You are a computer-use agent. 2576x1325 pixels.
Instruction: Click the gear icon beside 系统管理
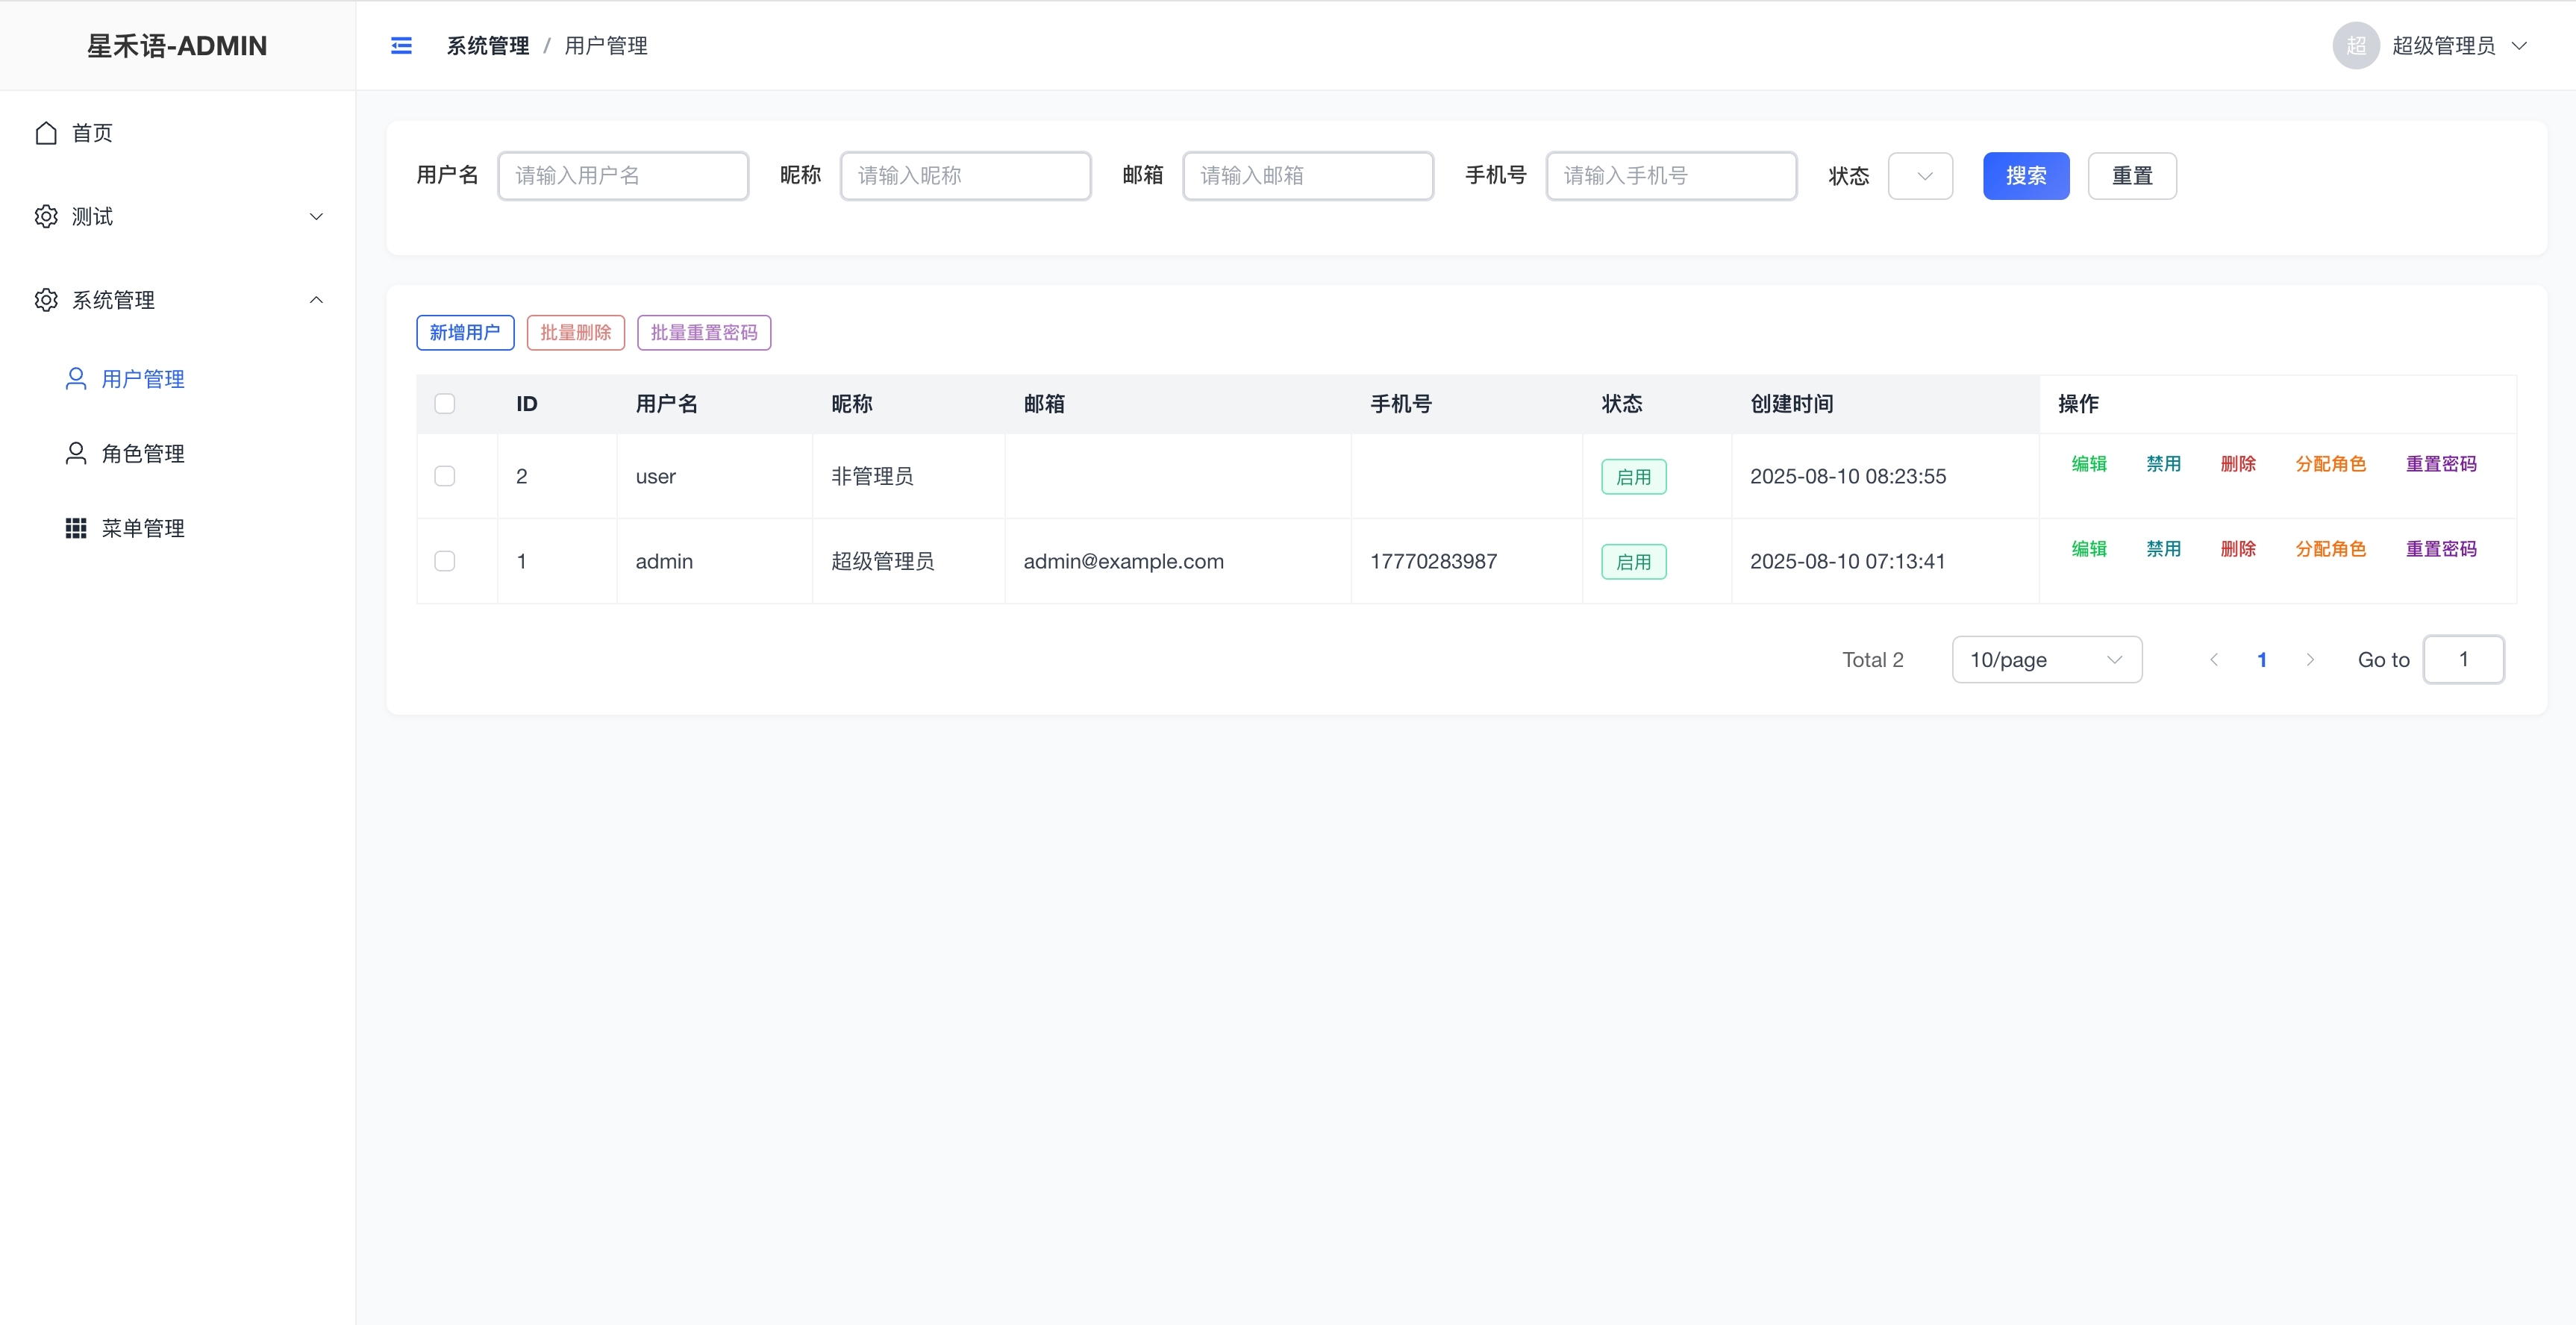point(46,300)
